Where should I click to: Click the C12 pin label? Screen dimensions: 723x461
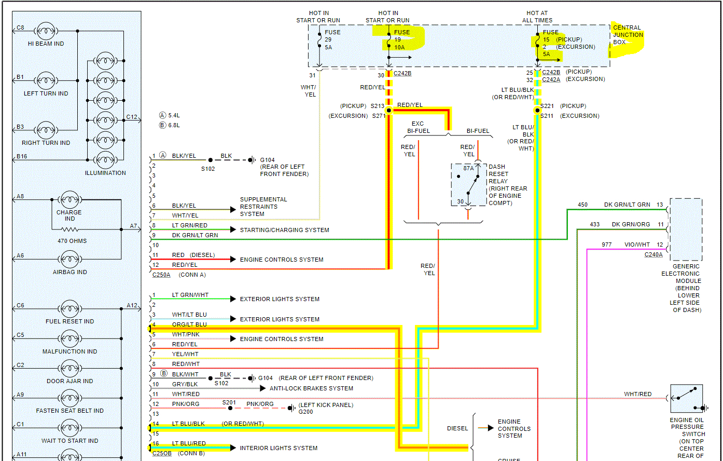pos(132,117)
